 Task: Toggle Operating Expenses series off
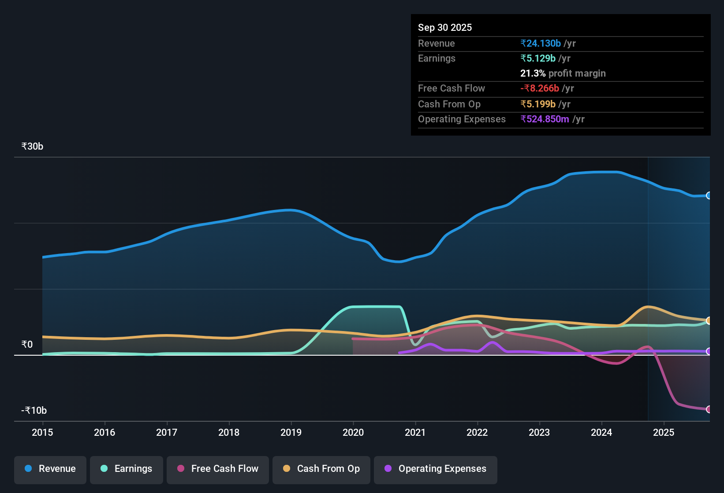[x=435, y=469]
